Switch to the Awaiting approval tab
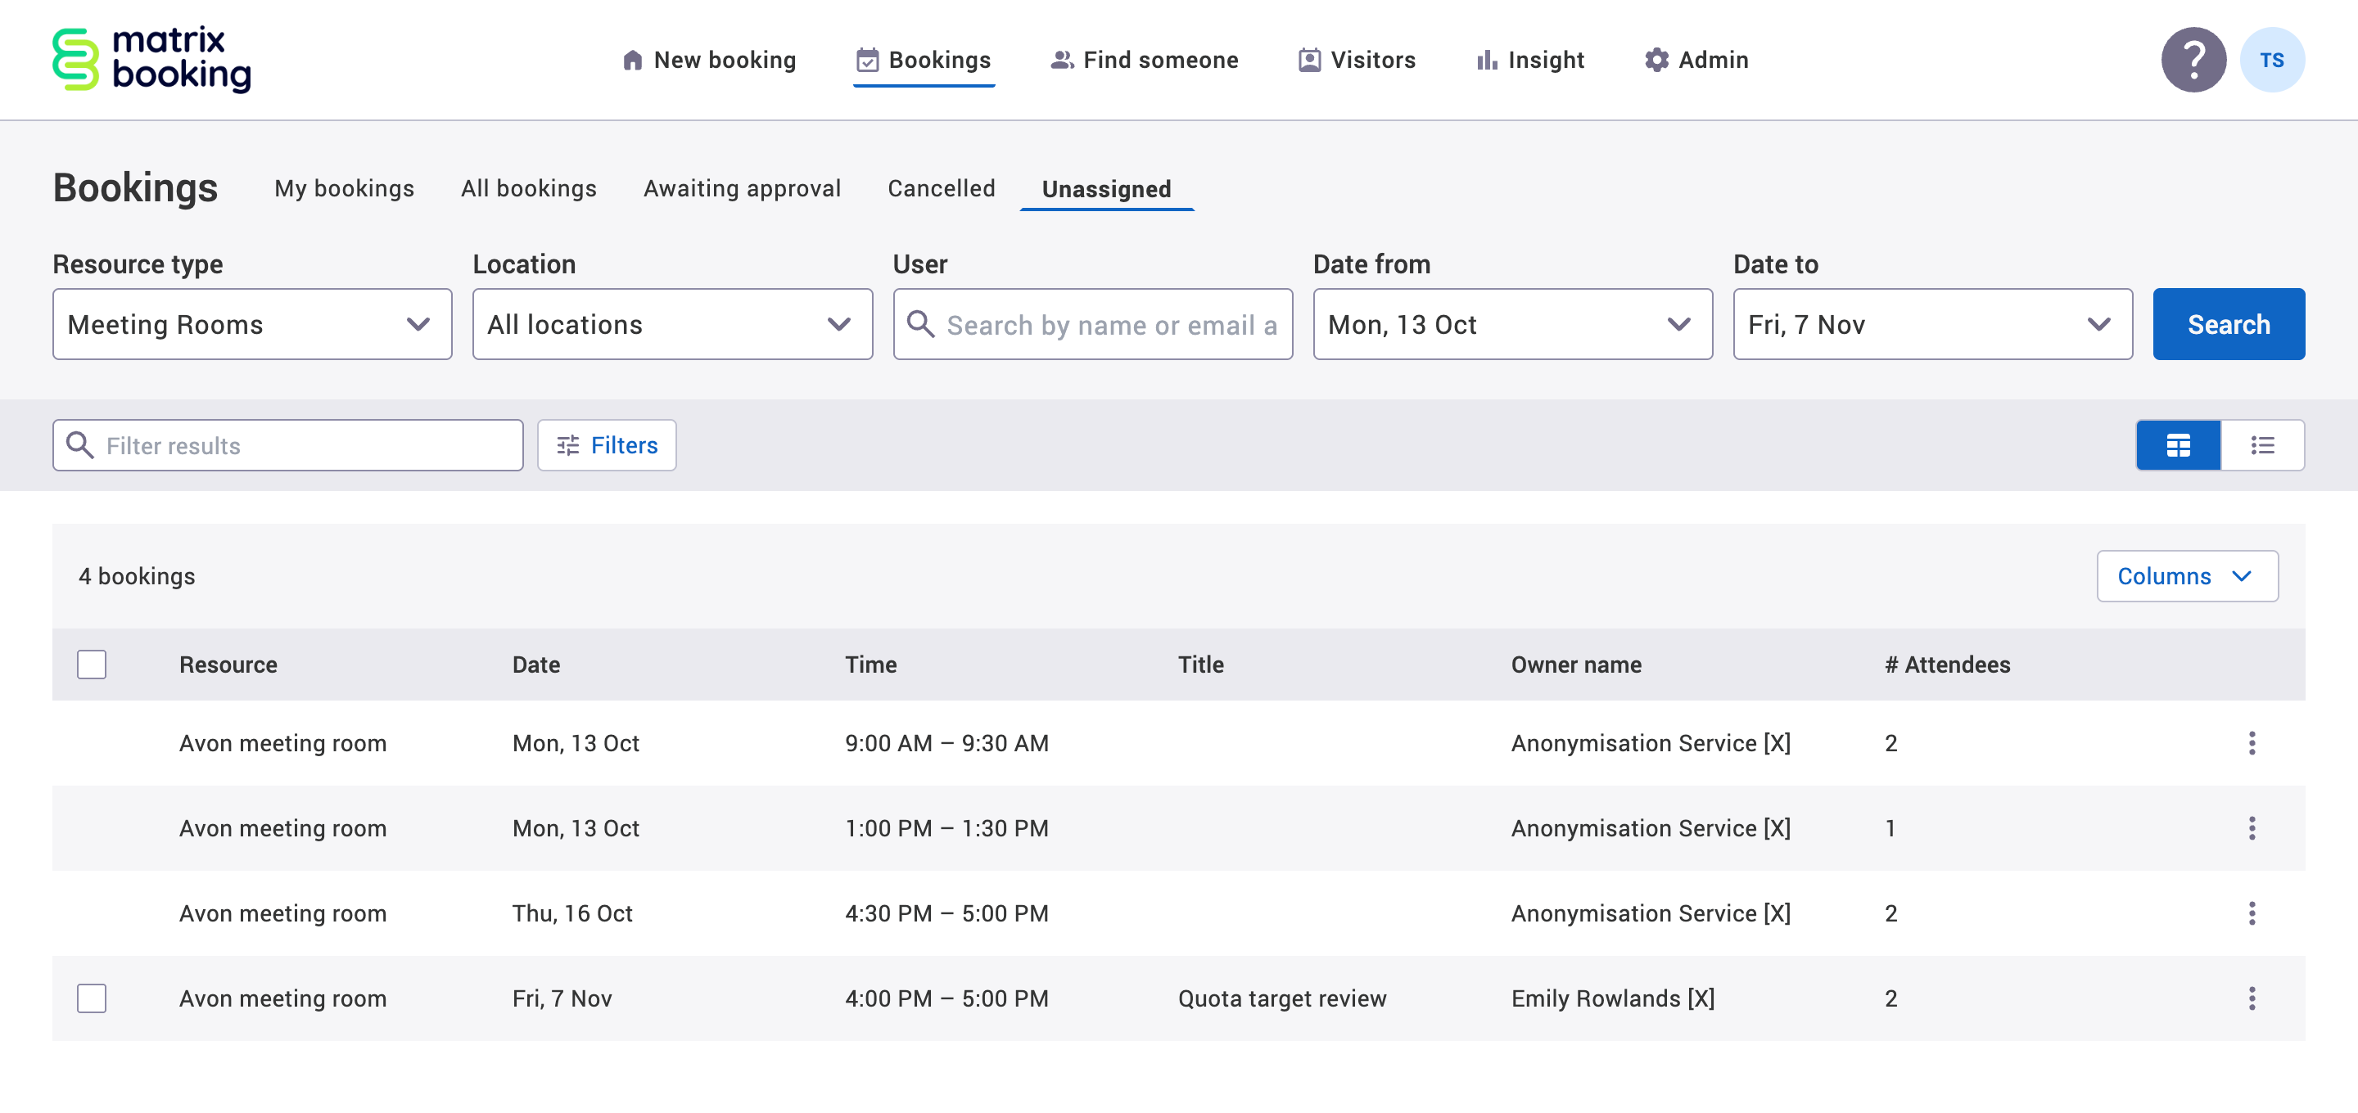The image size is (2358, 1113). pos(742,188)
